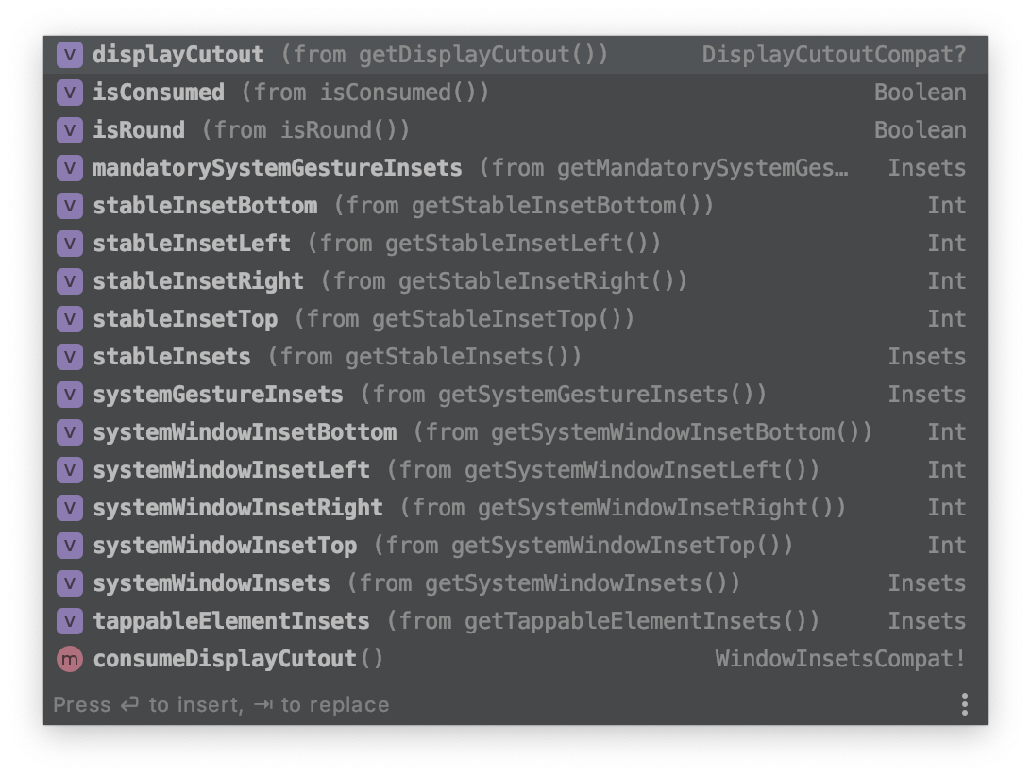
Task: Choose the systemWindowInsetRight suggestion
Action: (515, 508)
